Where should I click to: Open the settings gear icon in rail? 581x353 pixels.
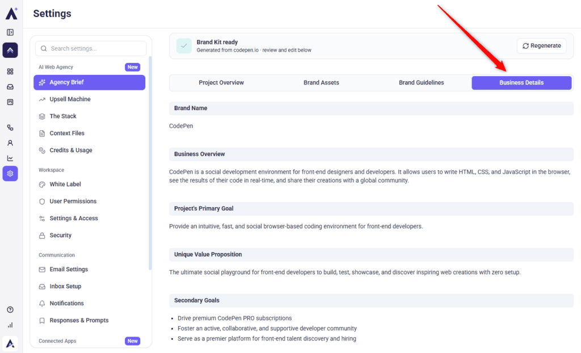click(10, 174)
